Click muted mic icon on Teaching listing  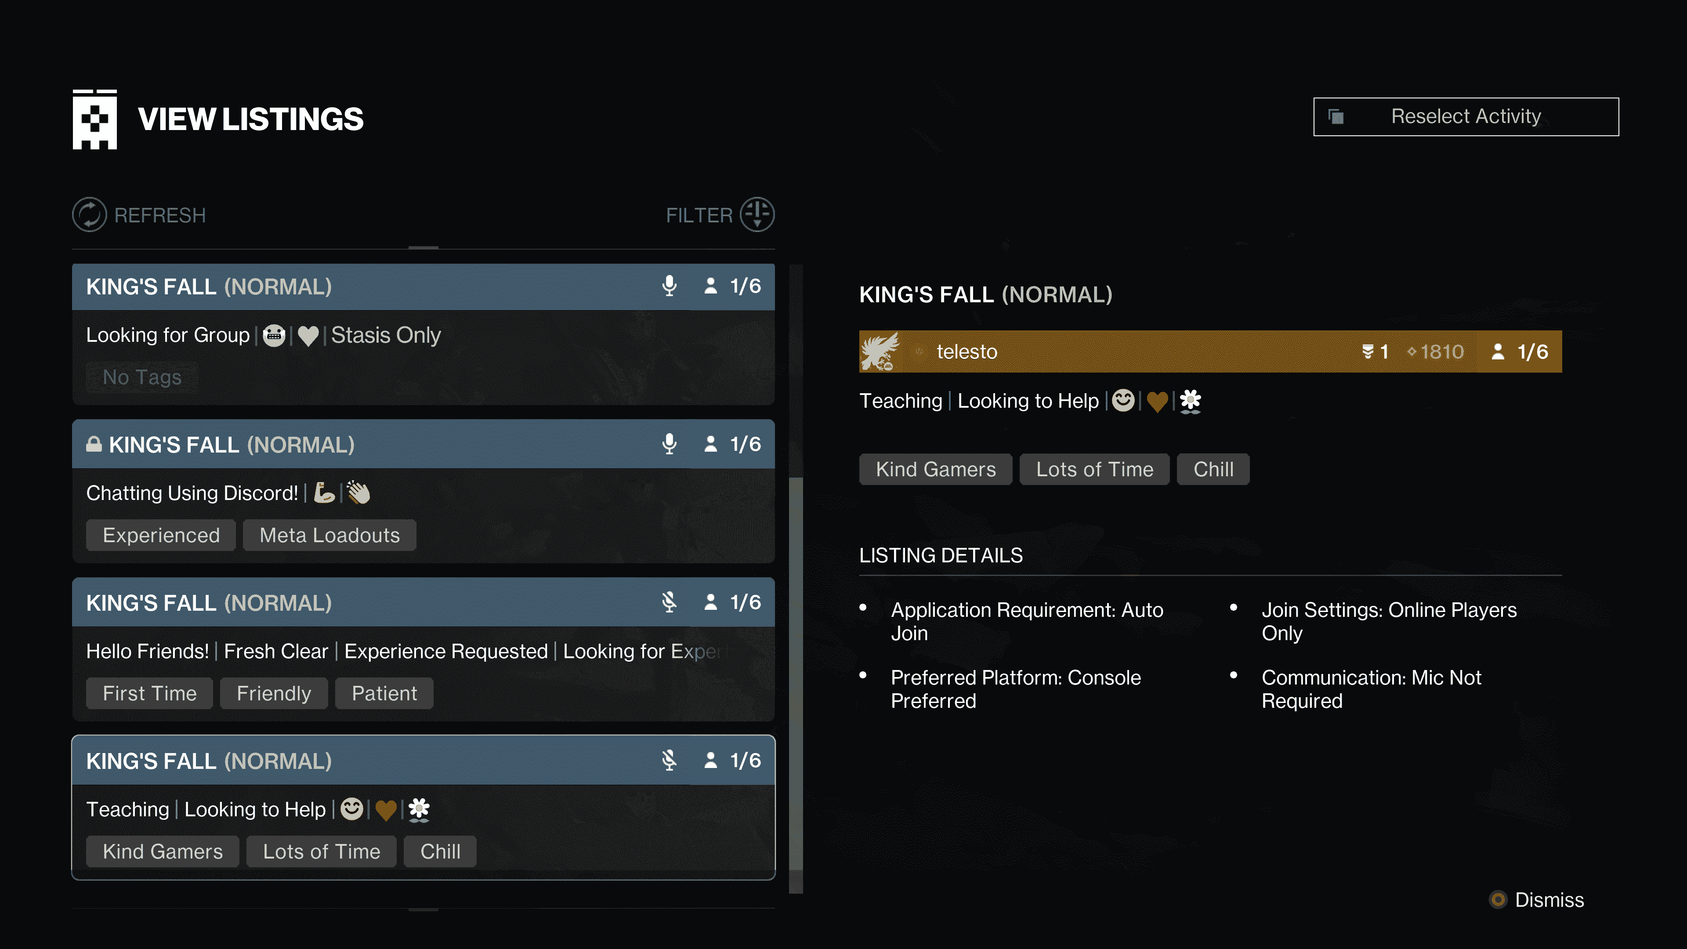669,761
